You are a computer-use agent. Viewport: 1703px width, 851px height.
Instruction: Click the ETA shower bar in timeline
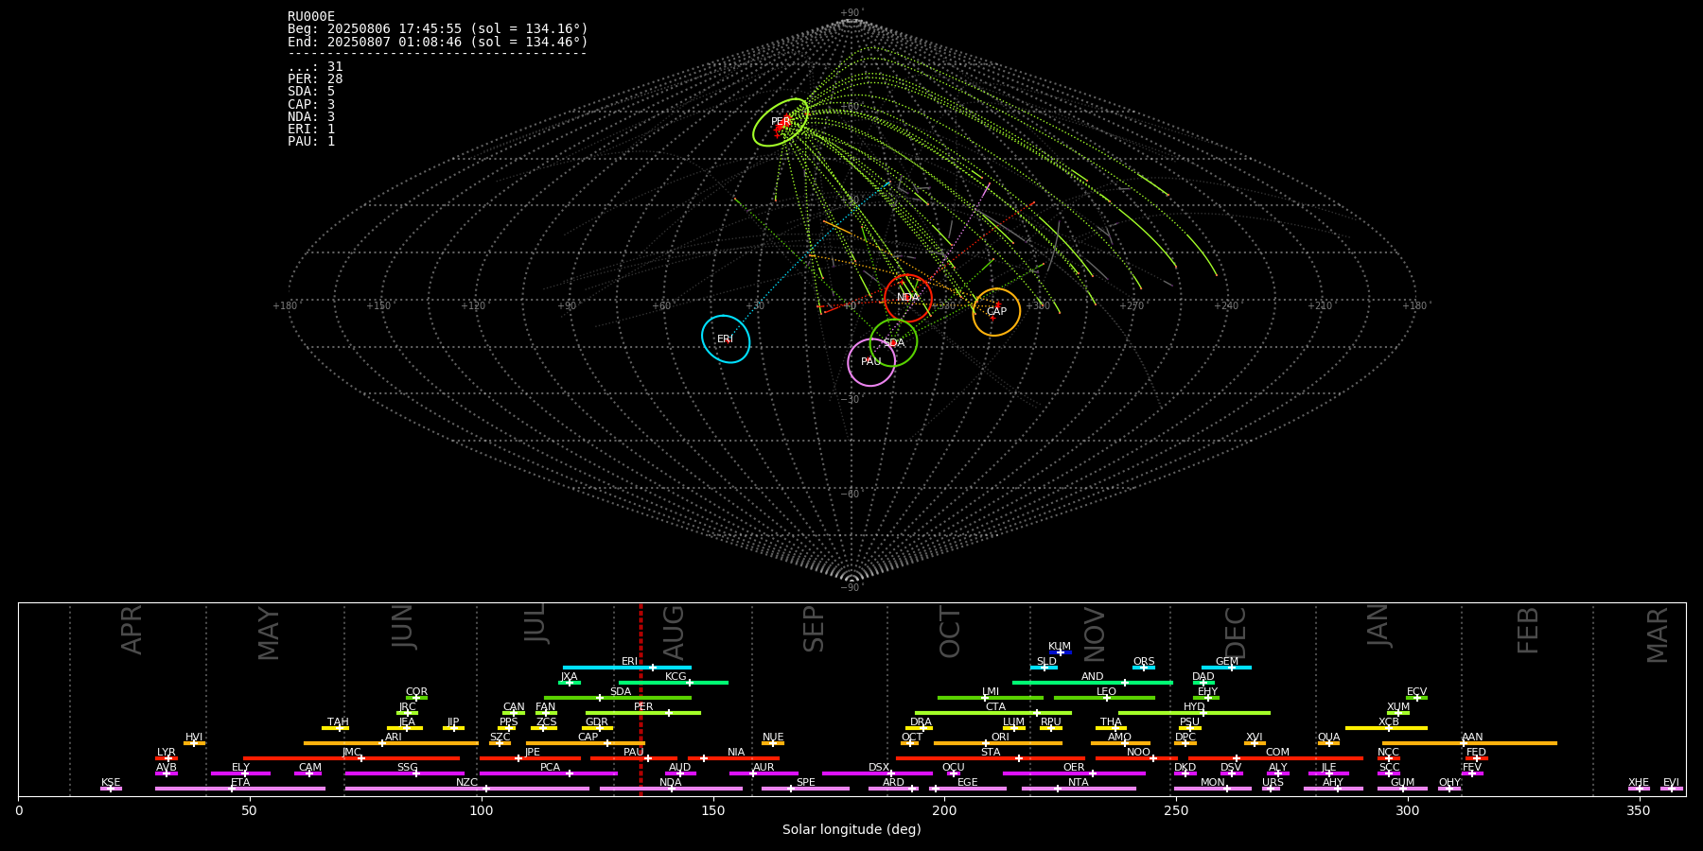[x=240, y=789]
